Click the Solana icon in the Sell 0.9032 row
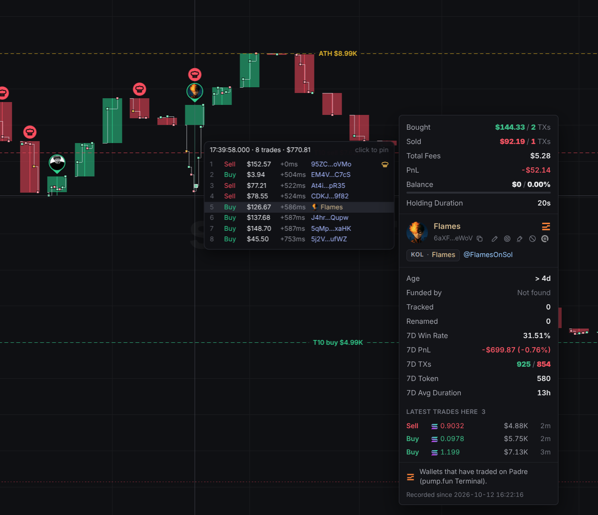 (435, 426)
